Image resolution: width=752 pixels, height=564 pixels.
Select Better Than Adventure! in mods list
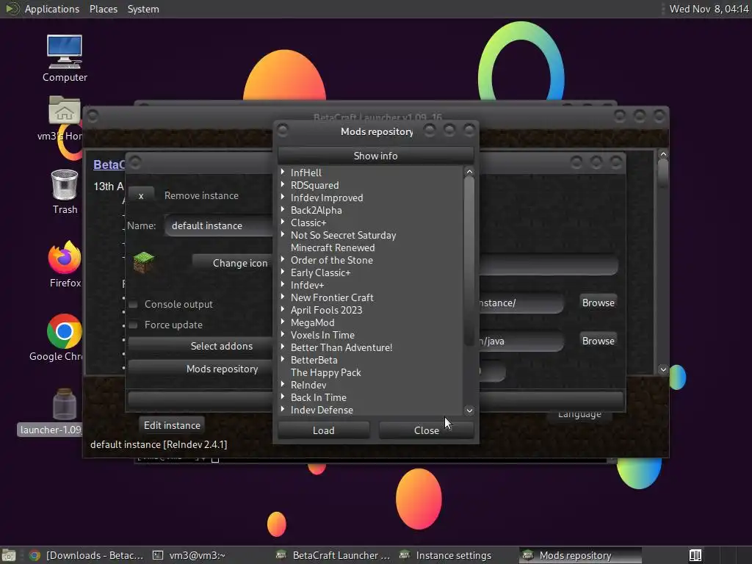click(x=341, y=347)
